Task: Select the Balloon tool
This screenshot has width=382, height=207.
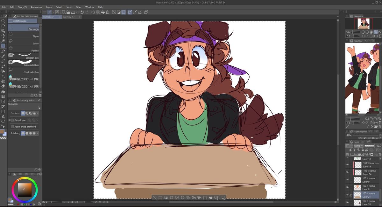Action: coord(3,122)
